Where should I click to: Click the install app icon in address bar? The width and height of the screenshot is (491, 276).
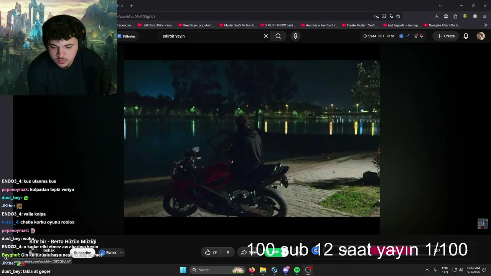click(384, 16)
